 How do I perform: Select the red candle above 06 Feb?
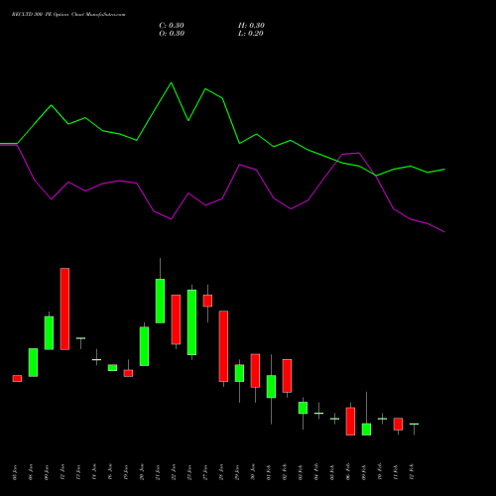pos(350,422)
